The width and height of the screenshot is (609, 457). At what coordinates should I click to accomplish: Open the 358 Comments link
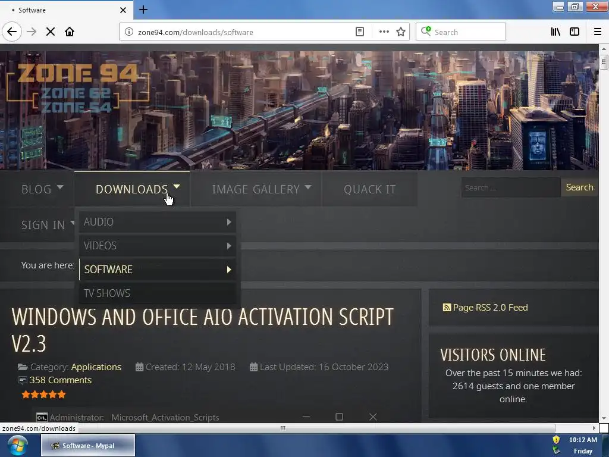pos(60,380)
